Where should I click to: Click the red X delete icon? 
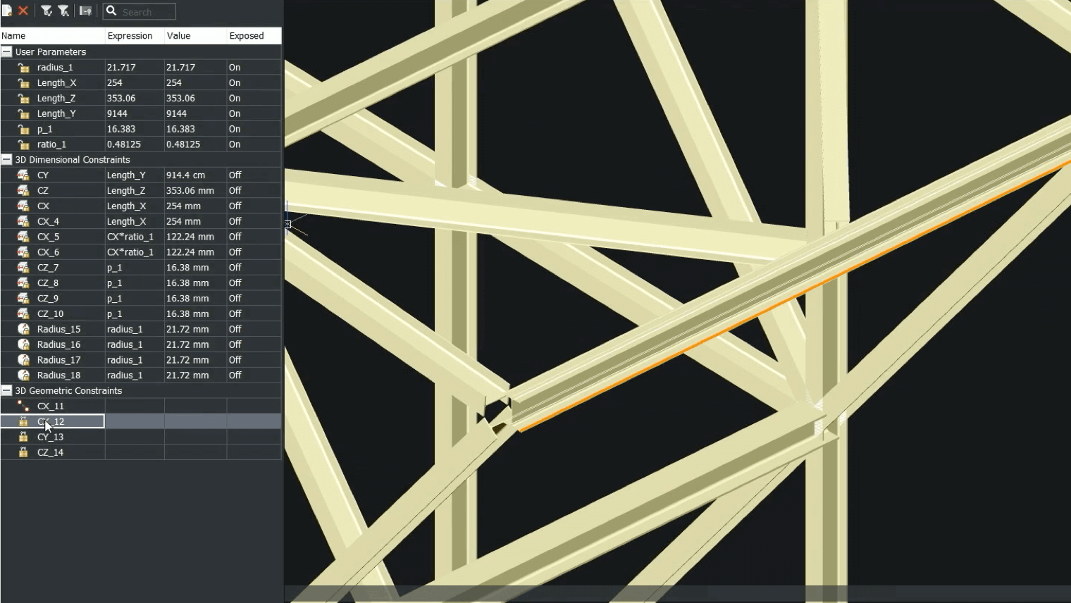(23, 11)
